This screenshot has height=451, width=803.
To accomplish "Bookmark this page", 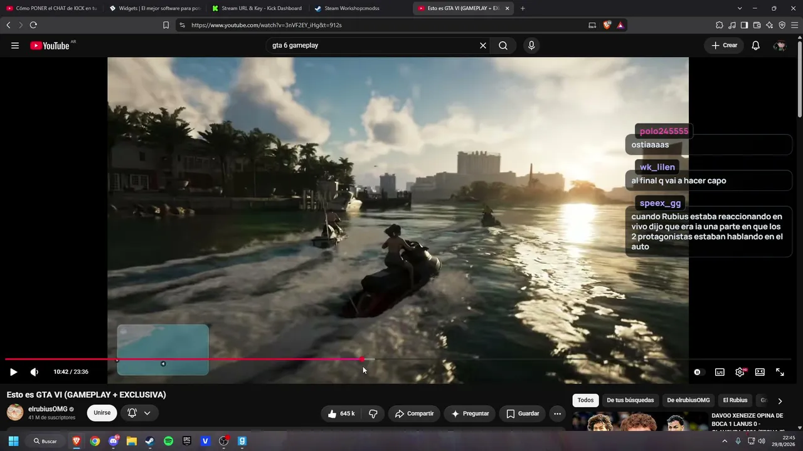I will [166, 25].
